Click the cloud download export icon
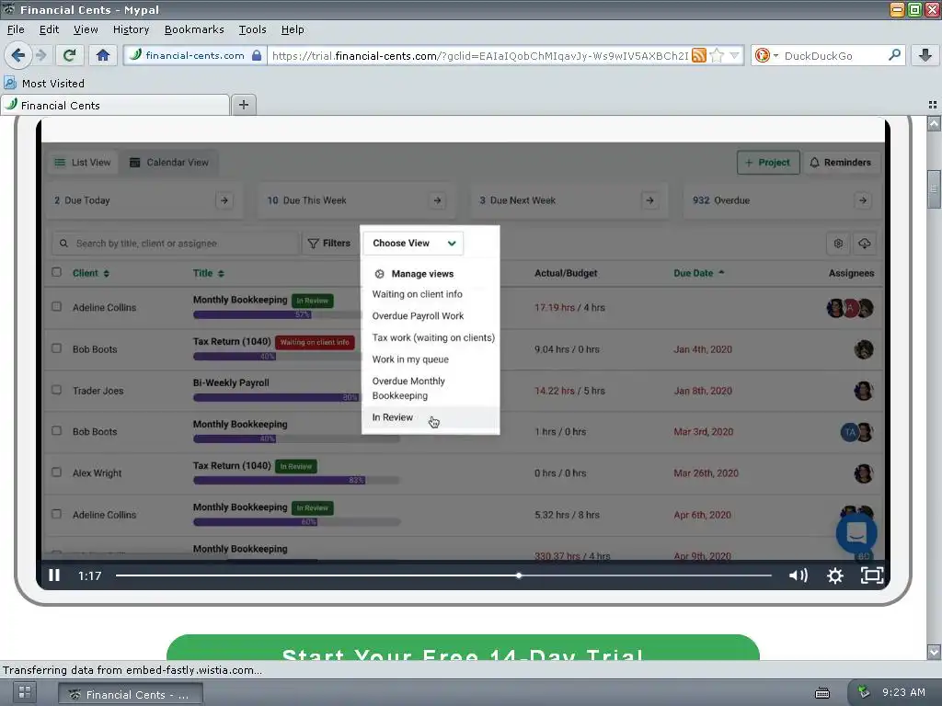 [x=864, y=243]
